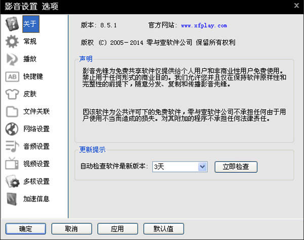Click the 关于 (About) info icon
The width and height of the screenshot is (304, 240).
tap(11, 24)
